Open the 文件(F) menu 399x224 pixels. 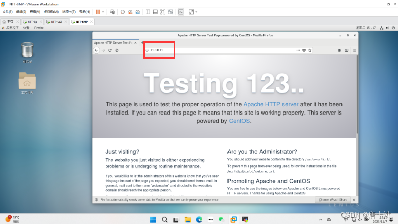coord(7,12)
